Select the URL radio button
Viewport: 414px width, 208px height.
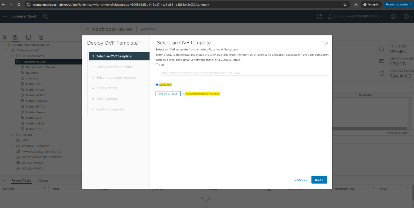coord(157,65)
